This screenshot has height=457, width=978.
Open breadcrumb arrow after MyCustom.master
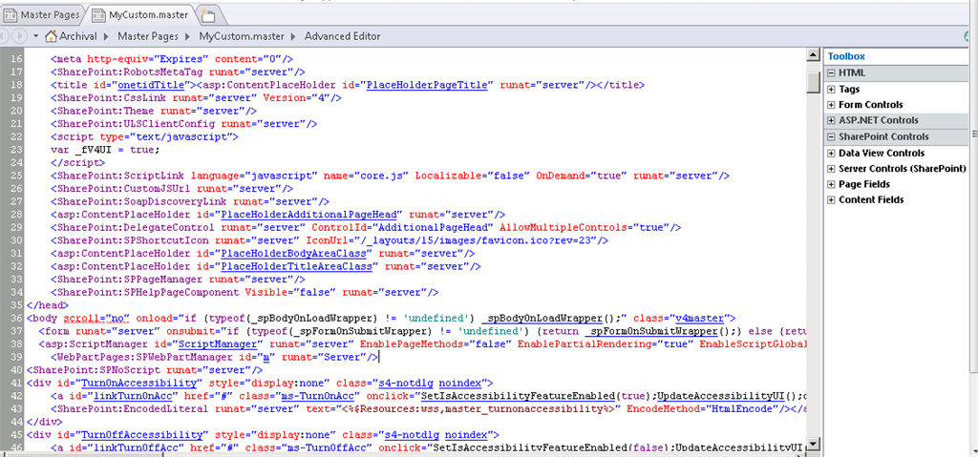pyautogui.click(x=294, y=36)
